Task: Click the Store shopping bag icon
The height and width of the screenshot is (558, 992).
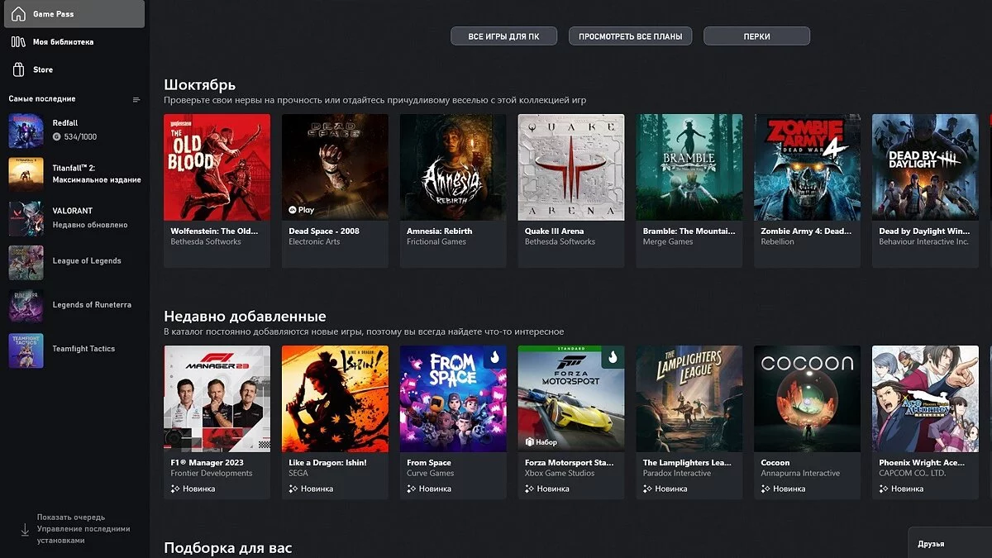Action: click(x=18, y=70)
